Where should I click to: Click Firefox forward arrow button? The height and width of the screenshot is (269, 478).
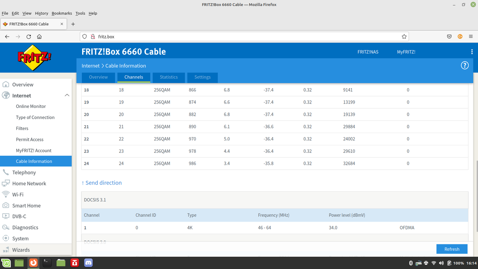click(x=18, y=37)
